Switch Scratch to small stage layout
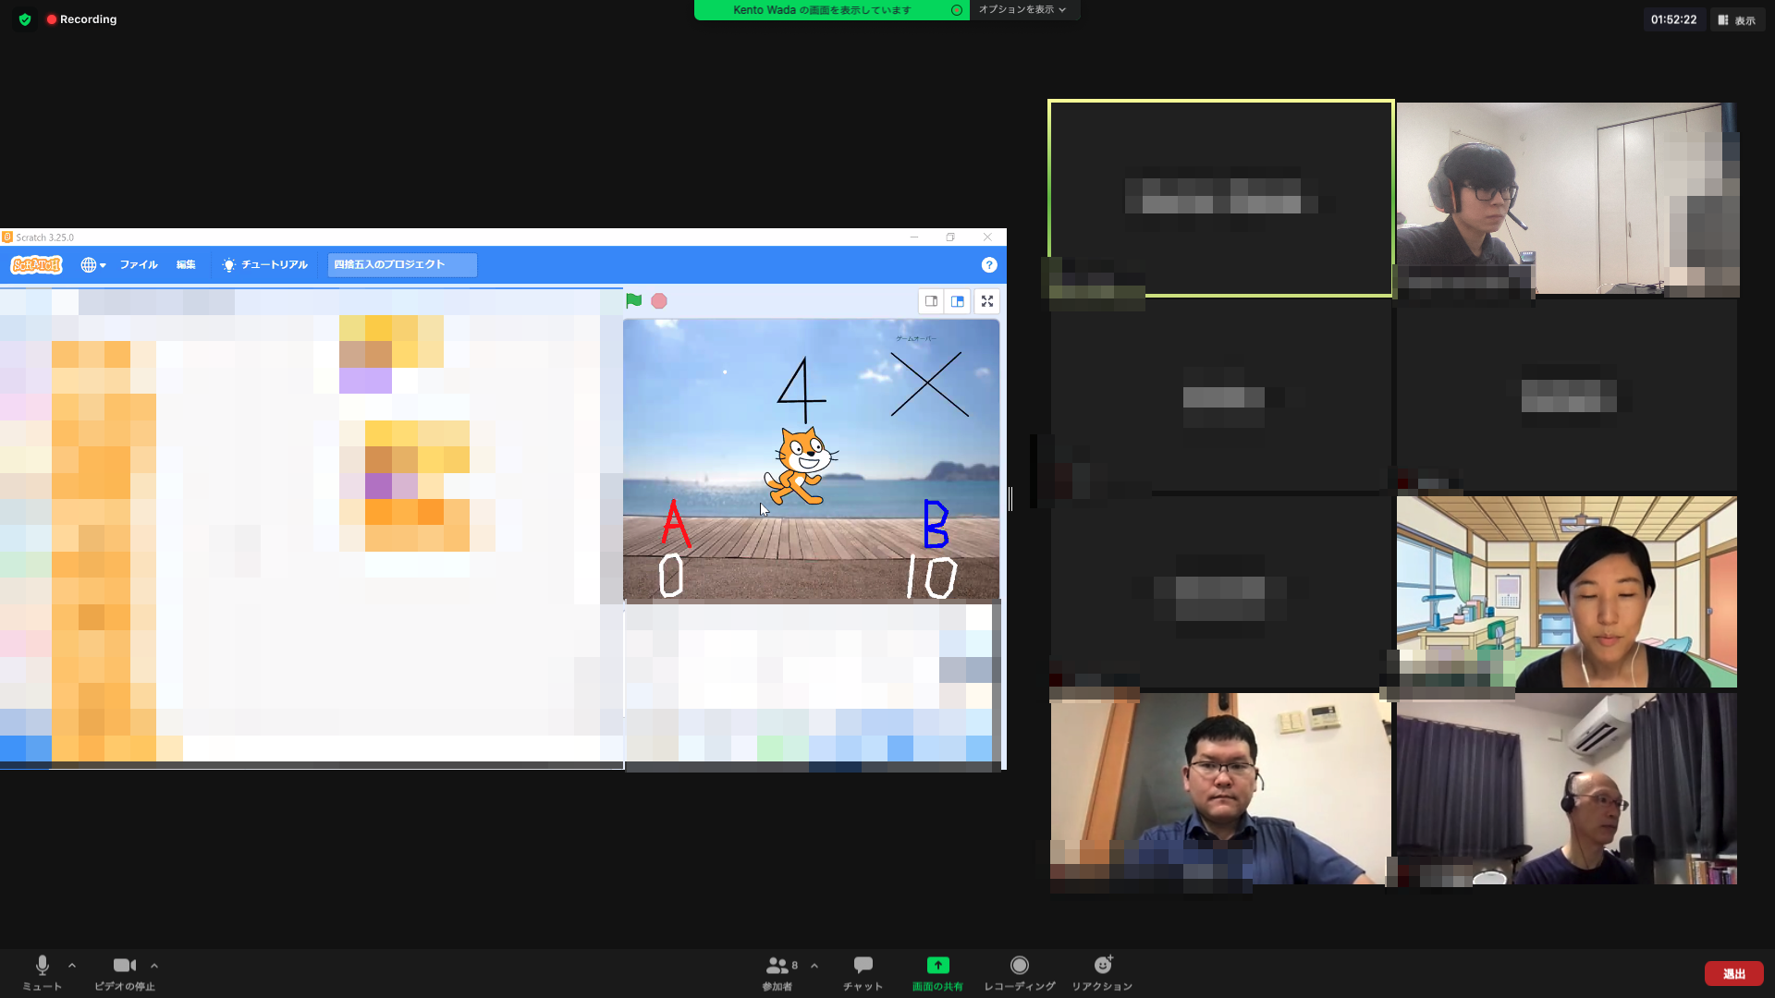The height and width of the screenshot is (998, 1775). (x=931, y=301)
